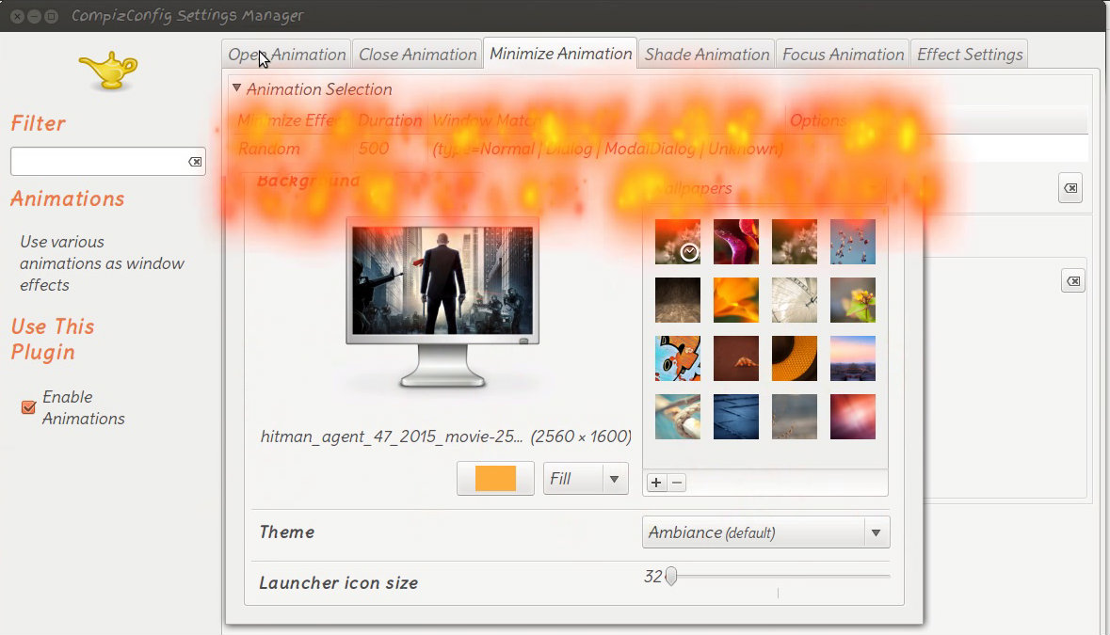Switch to the Shade Animation tab
1110x635 pixels.
pyautogui.click(x=706, y=54)
